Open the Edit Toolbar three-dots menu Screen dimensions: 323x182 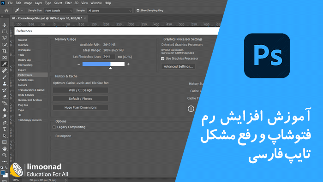pos(4,162)
